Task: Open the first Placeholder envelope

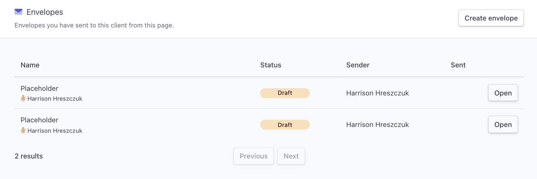Action: click(x=503, y=93)
